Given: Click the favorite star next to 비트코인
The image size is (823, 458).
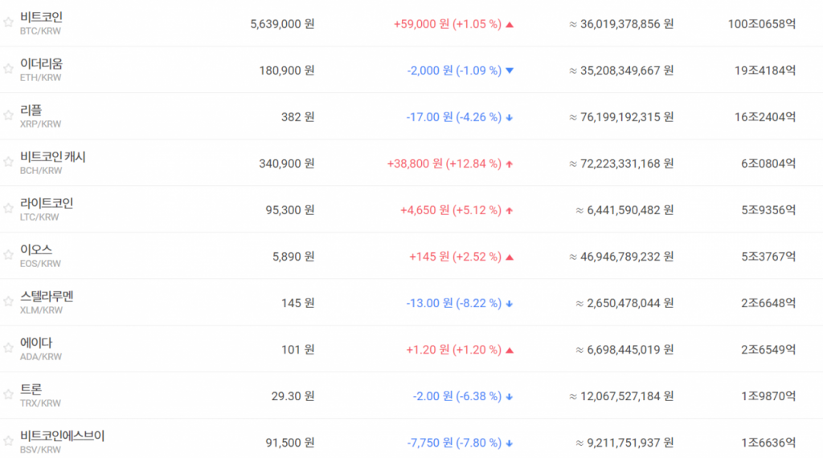Looking at the screenshot, I should click(x=8, y=23).
